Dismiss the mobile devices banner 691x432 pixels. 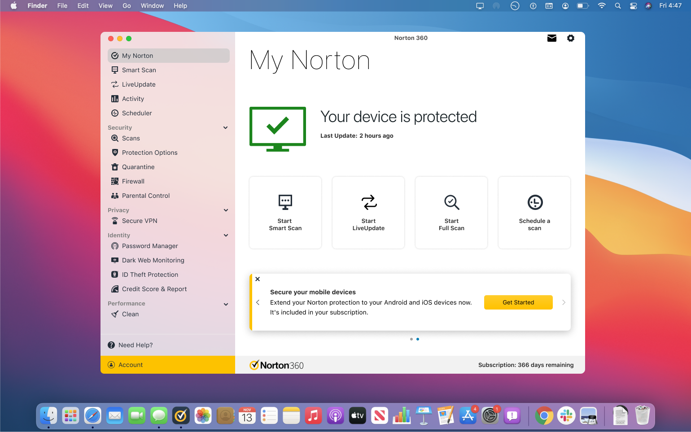pyautogui.click(x=258, y=279)
